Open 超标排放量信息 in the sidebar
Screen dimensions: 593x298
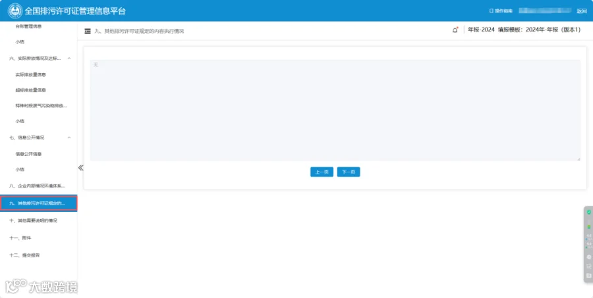(x=30, y=90)
